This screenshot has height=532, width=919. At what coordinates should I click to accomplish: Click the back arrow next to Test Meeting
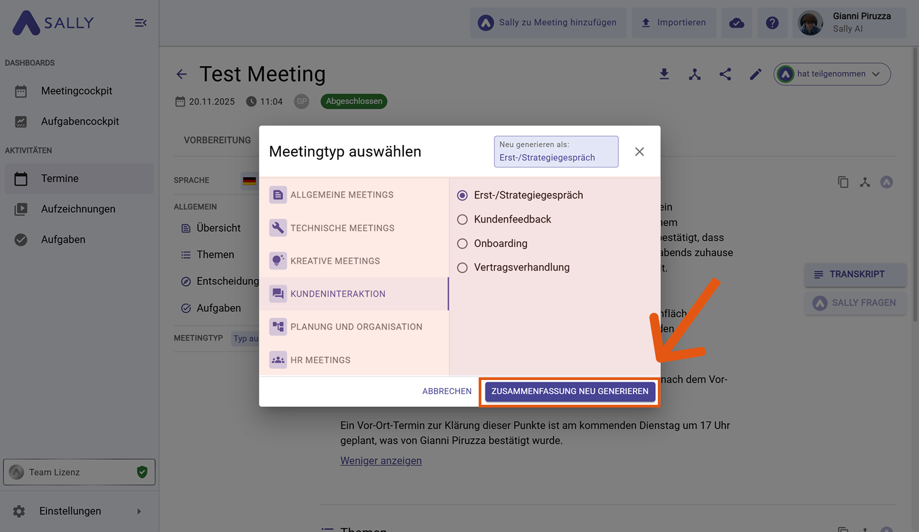tap(182, 74)
